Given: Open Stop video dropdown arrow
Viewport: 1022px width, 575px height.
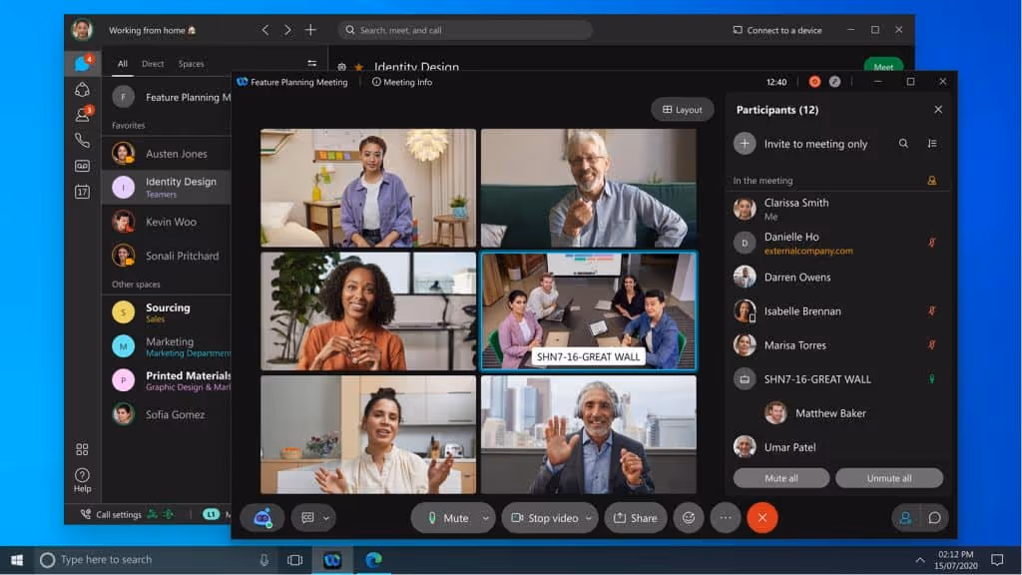Looking at the screenshot, I should 589,518.
